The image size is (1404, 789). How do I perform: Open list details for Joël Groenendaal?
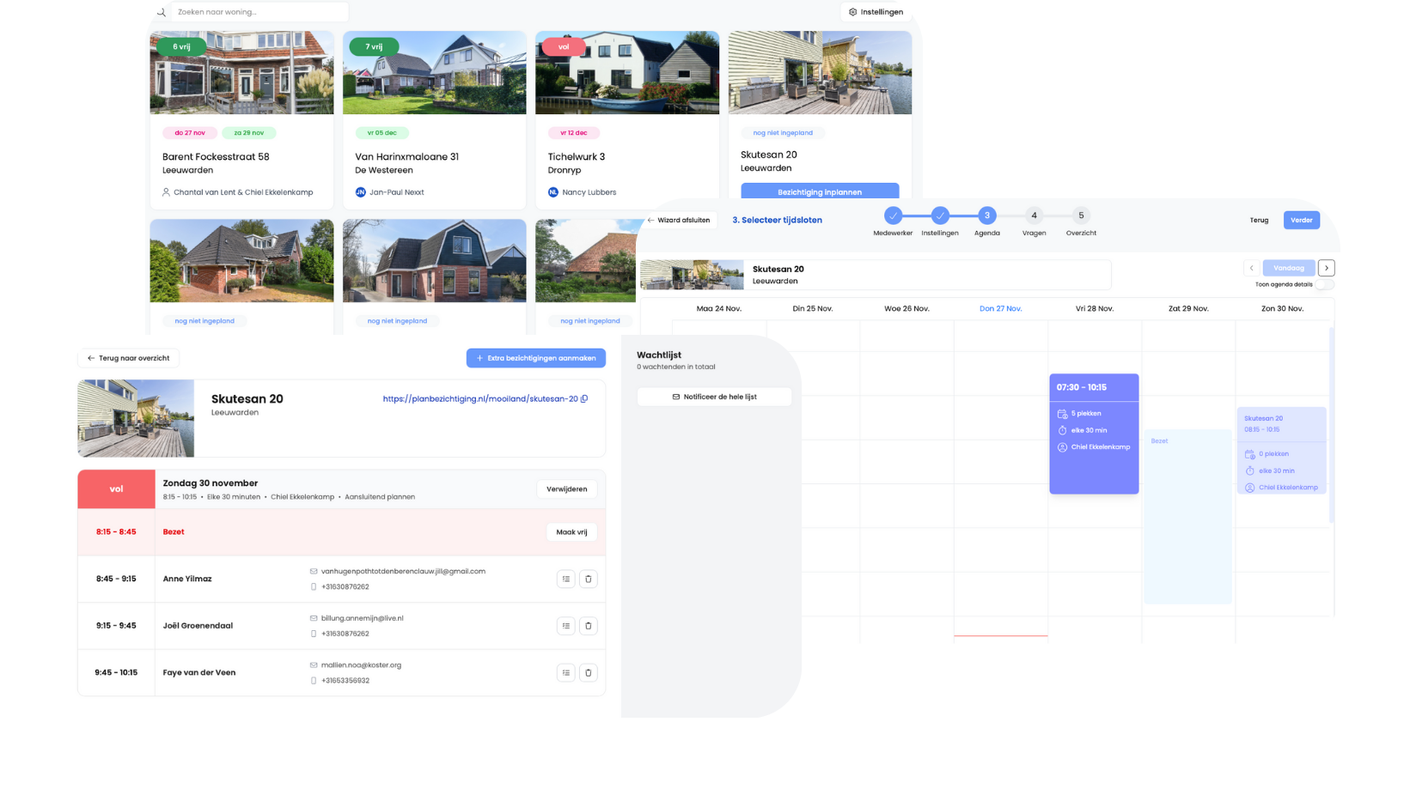click(x=565, y=626)
